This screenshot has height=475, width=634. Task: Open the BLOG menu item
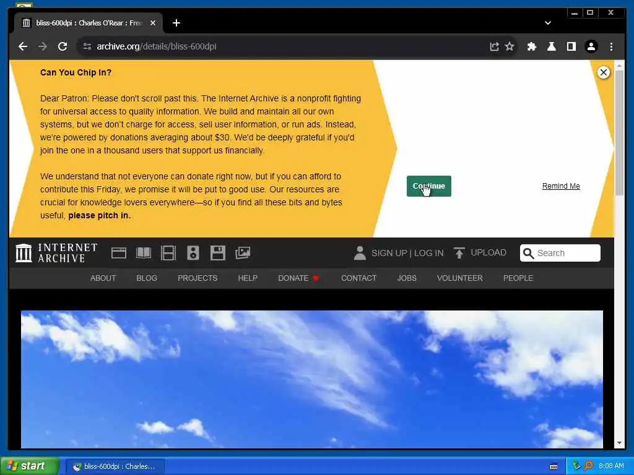pos(147,278)
